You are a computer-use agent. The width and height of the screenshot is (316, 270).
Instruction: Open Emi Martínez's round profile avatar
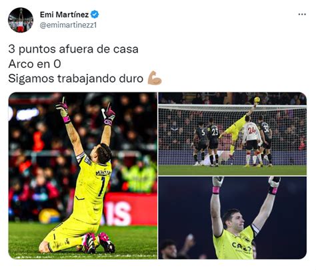[x=21, y=20]
